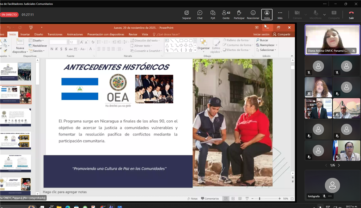This screenshot has height=208, width=361.
Task: Leave the meeting with Salir
Action: click(351, 14)
